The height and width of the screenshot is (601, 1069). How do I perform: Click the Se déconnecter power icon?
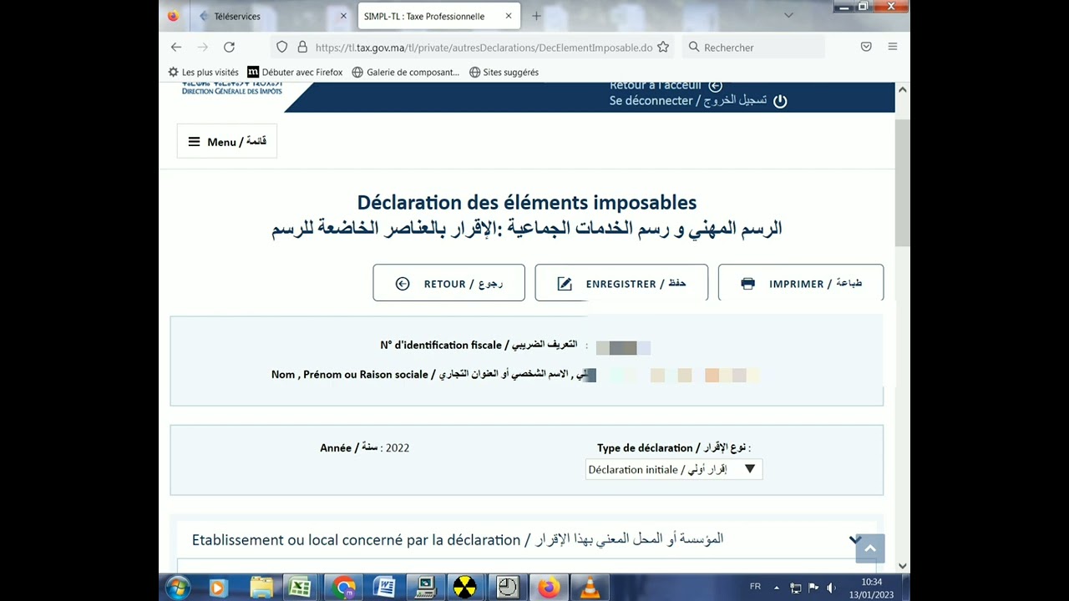(780, 101)
